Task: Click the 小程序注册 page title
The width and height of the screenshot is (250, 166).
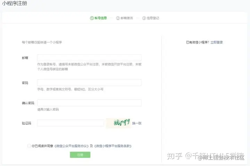Action: coord(15,3)
